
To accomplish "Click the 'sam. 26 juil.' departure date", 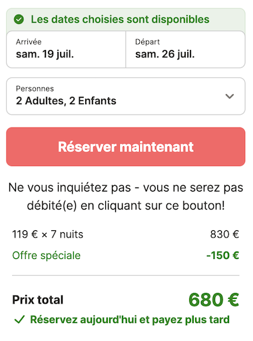I will [x=165, y=54].
